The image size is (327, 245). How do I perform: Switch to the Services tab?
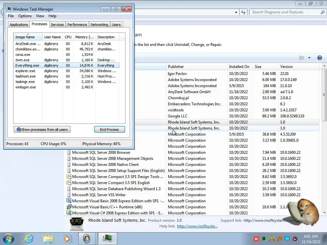click(57, 25)
